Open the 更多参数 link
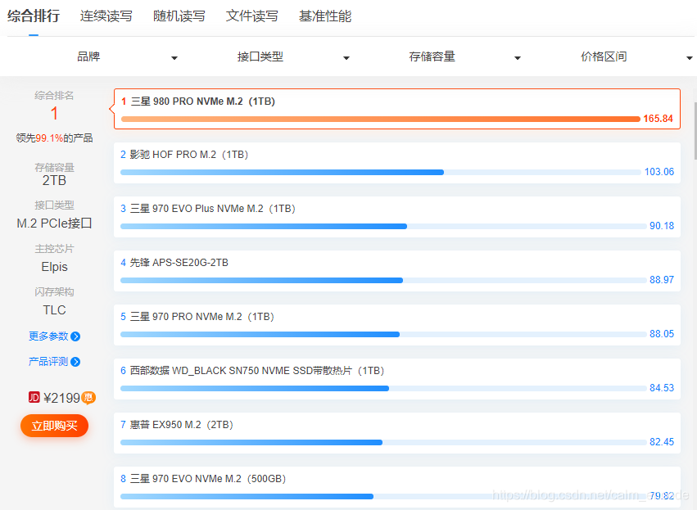The image size is (697, 510). [48, 336]
